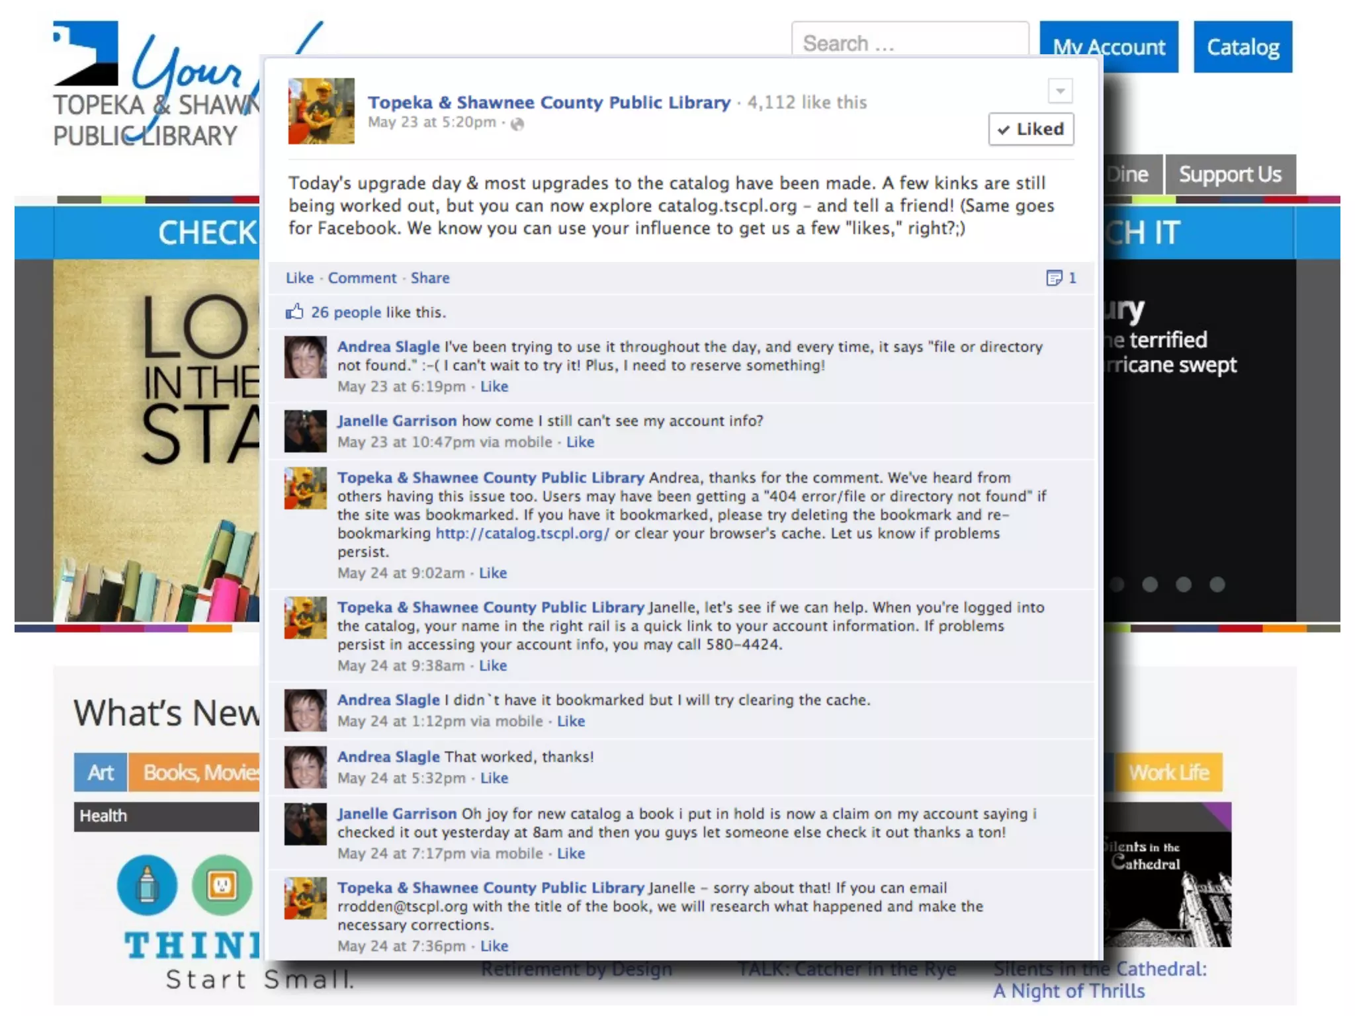Image resolution: width=1355 pixels, height=1016 pixels.
Task: Open the library's post profile picture
Action: 321,111
